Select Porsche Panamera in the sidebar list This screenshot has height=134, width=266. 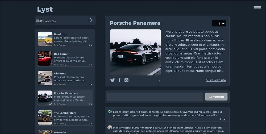(65, 98)
